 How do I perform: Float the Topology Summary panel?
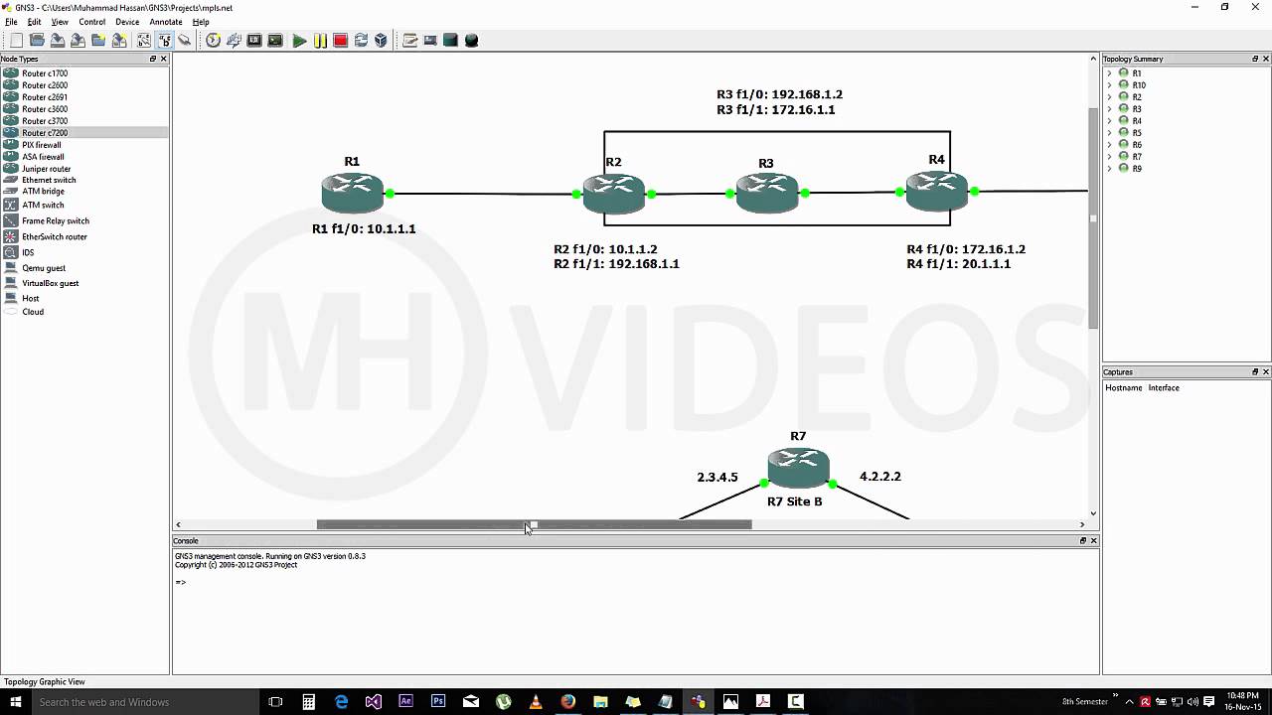[1254, 59]
